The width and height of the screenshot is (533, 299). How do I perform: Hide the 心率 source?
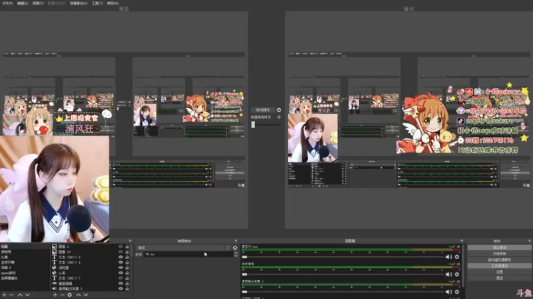(x=121, y=273)
